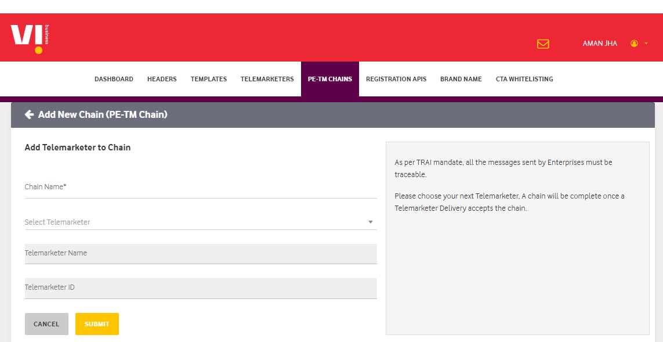Click the back arrow on Add New Chain

coord(29,114)
